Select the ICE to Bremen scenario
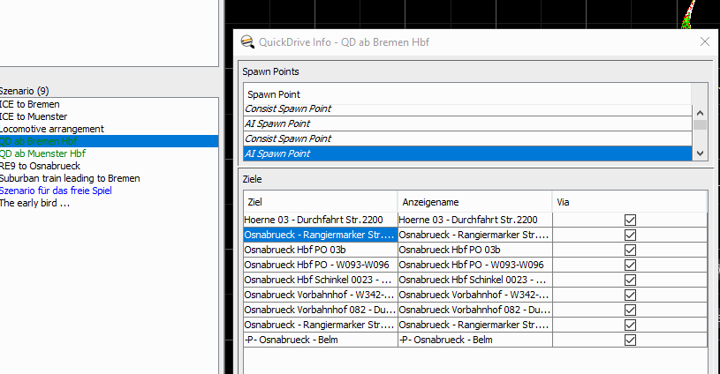The width and height of the screenshot is (720, 374). pyautogui.click(x=30, y=104)
